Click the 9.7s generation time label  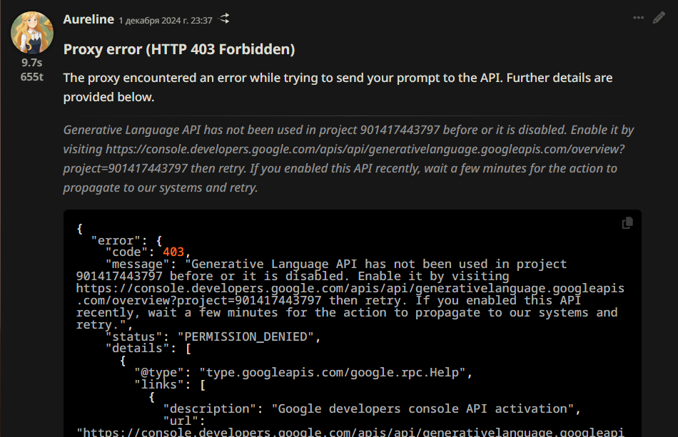pyautogui.click(x=32, y=63)
